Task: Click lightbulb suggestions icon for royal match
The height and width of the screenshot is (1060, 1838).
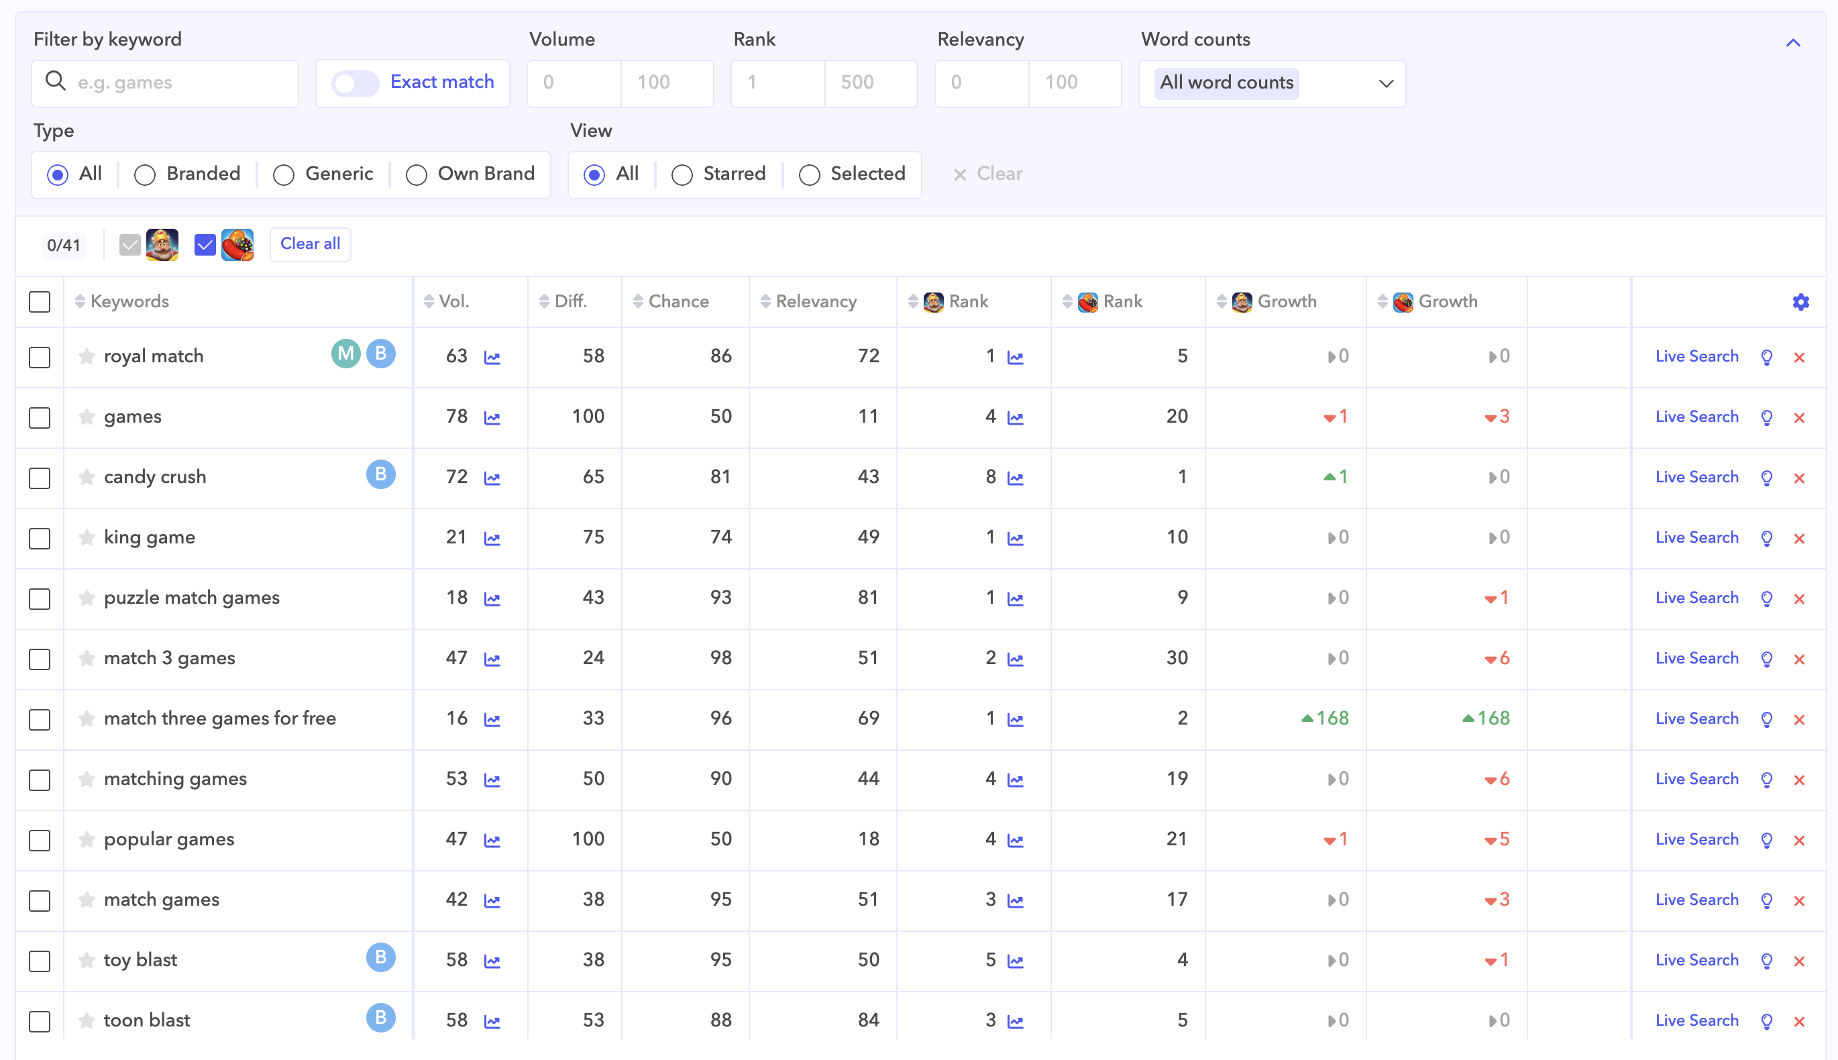Action: [1766, 357]
